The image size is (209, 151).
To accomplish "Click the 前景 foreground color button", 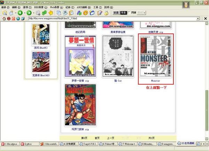I will (116, 13).
